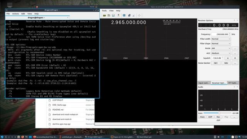Open the terminal's View menu
The height and width of the screenshot is (139, 247).
pos(29,14)
